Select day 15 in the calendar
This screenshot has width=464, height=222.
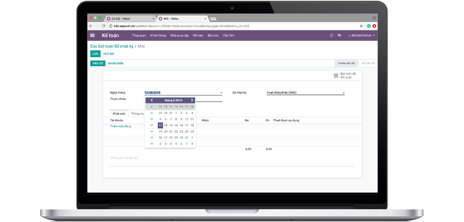pos(176,125)
